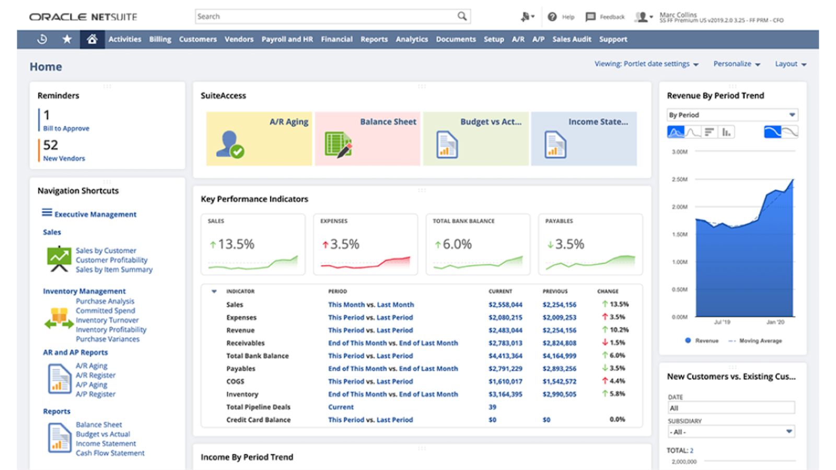The width and height of the screenshot is (836, 470).
Task: Open the Payroll and HR menu
Action: click(287, 39)
